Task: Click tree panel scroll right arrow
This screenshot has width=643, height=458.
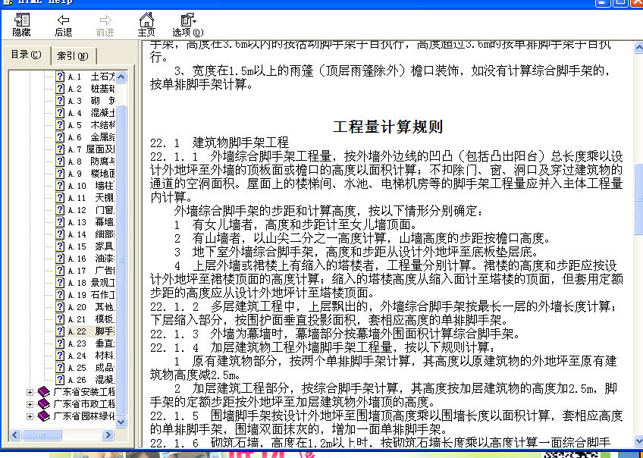Action: point(108,434)
